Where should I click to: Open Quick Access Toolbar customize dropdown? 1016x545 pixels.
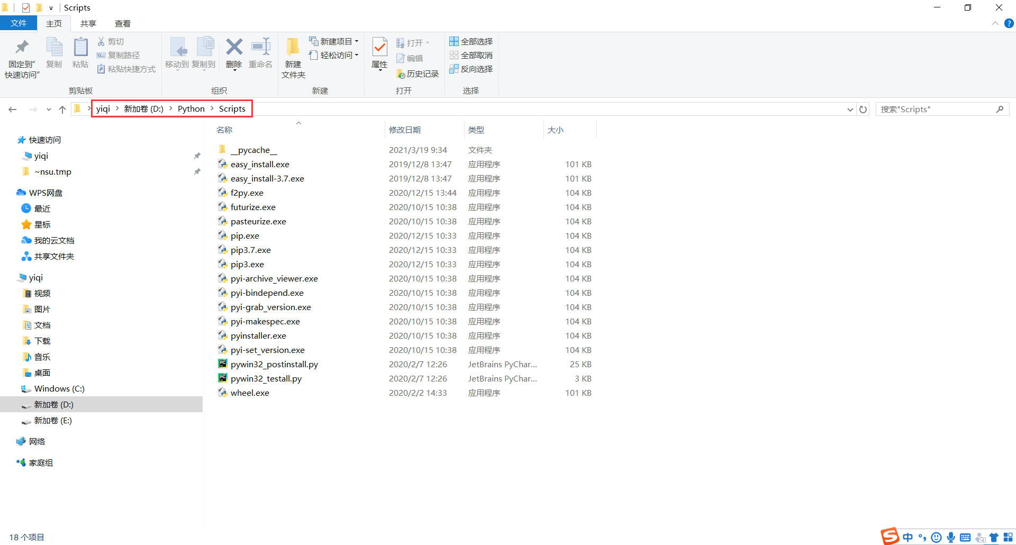click(x=51, y=8)
